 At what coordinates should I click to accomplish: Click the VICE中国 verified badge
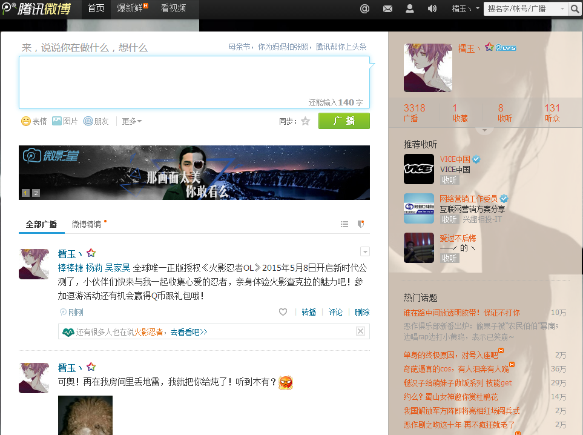[476, 159]
